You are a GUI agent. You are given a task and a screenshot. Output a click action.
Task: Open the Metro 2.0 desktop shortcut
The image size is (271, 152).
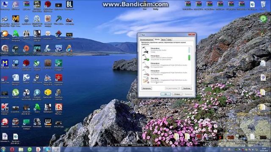click(5, 123)
